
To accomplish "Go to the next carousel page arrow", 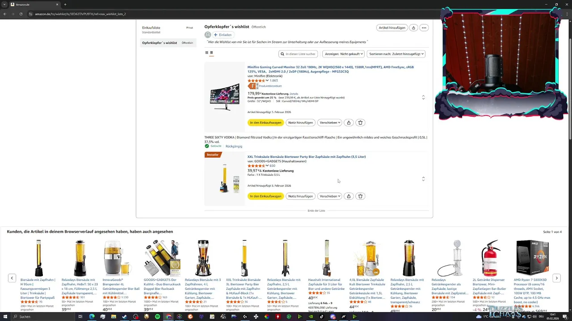I will click(556, 278).
